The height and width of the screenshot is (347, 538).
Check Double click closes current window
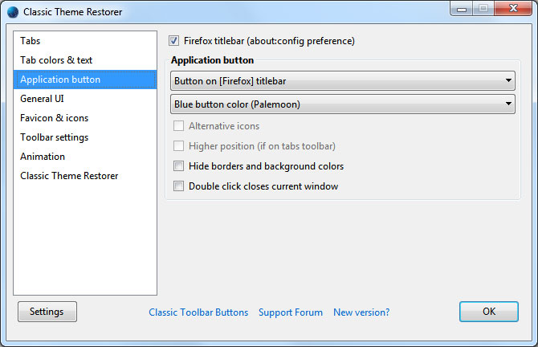(178, 186)
